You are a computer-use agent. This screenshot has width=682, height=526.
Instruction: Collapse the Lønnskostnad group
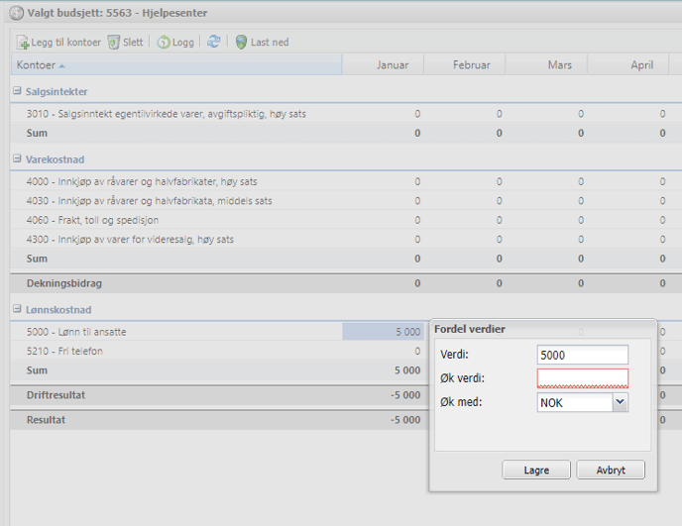17,309
